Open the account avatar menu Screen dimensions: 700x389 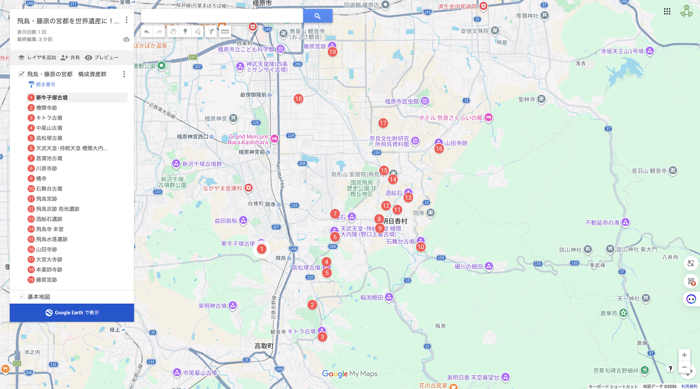(687, 11)
